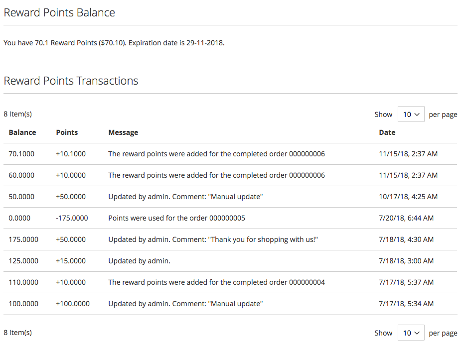Image resolution: width=464 pixels, height=347 pixels.
Task: Click order 000000006 message in 60.0000 row
Action: (x=217, y=175)
